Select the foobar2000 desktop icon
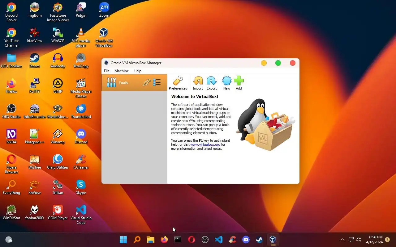 pyautogui.click(x=34, y=212)
